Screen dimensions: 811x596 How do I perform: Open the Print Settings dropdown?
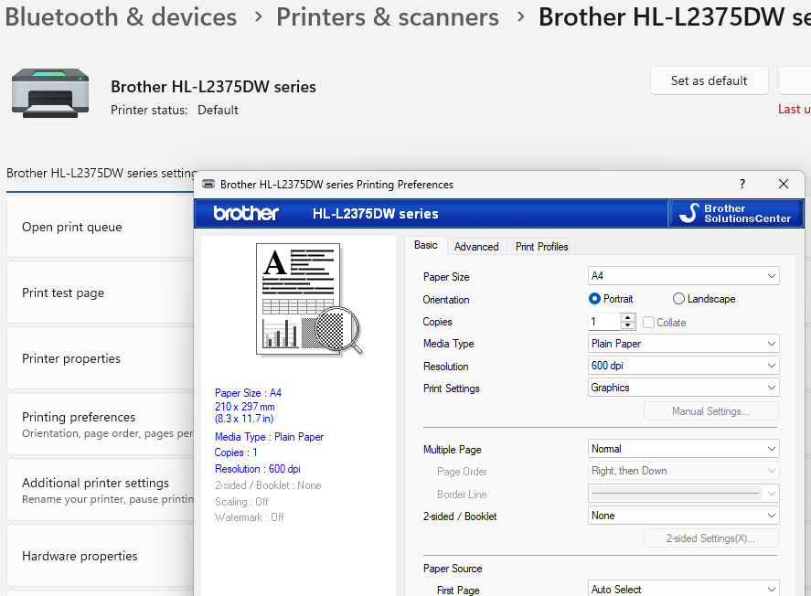point(683,388)
